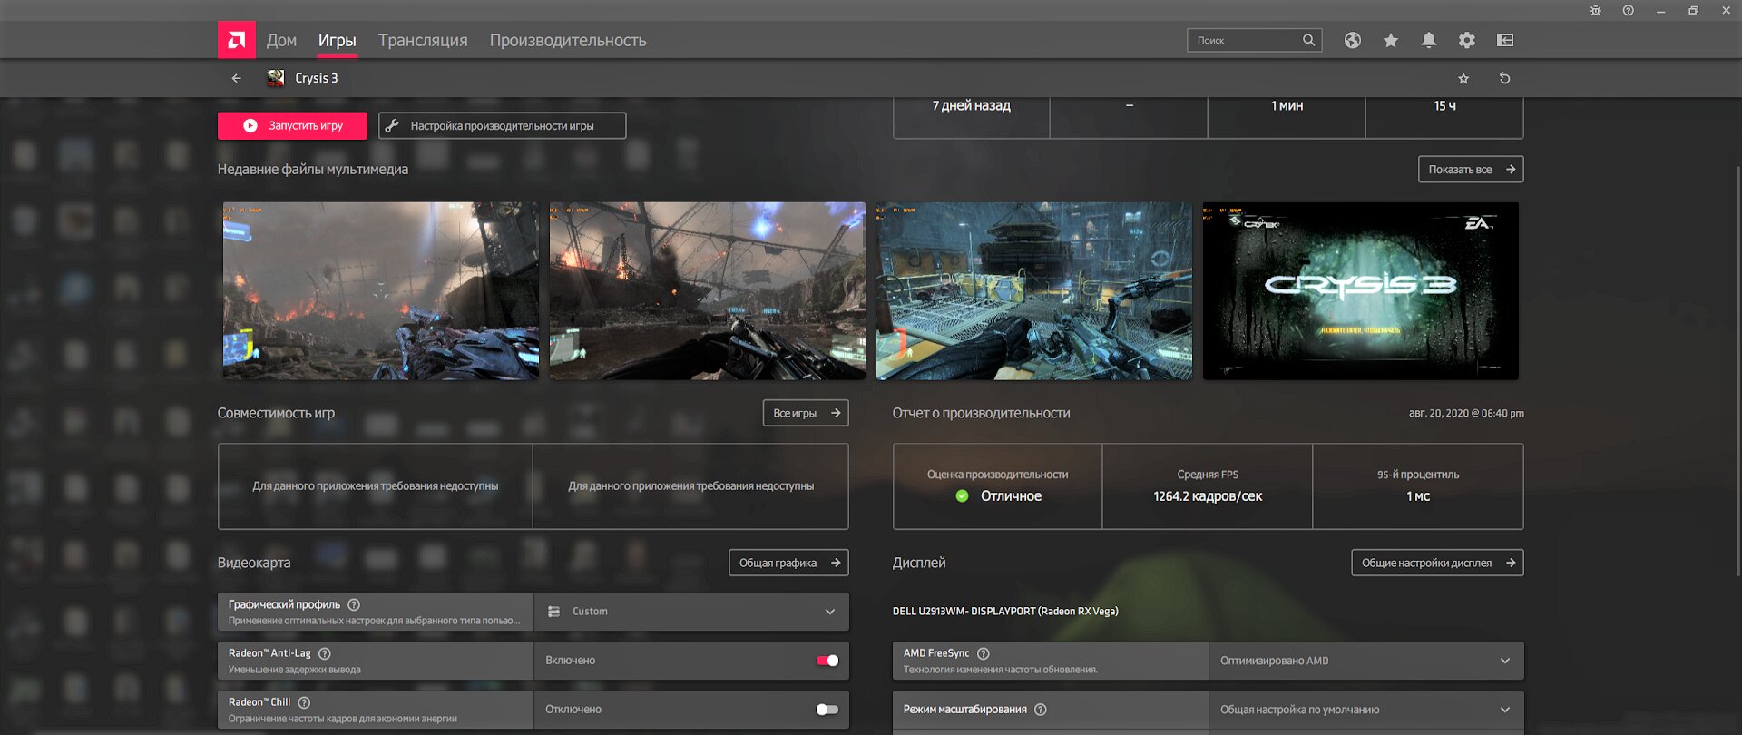This screenshot has height=735, width=1742.
Task: Open the web browser globe icon
Action: pos(1353,40)
